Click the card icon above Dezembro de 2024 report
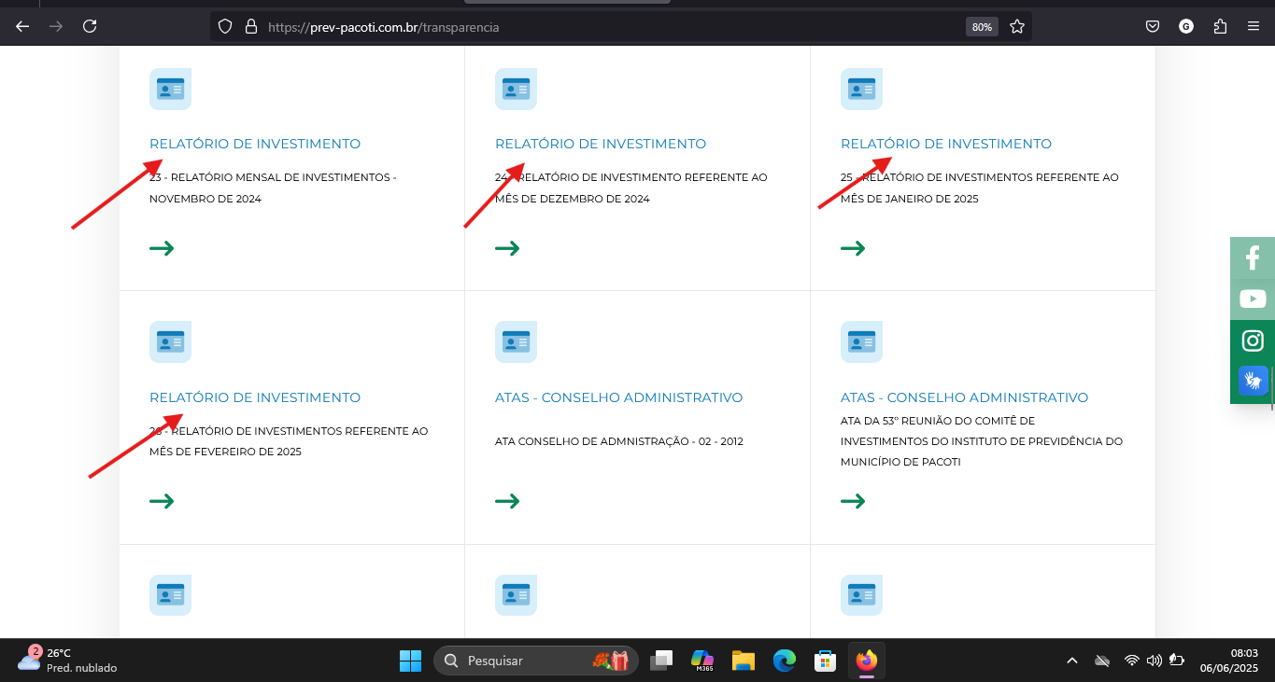This screenshot has width=1275, height=682. pos(516,90)
